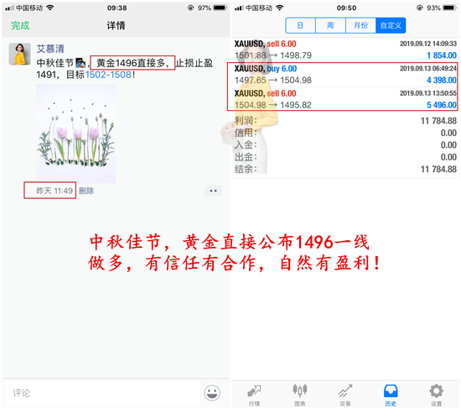This screenshot has height=409, width=461.
Task: Tap left phone battery icon at 97%
Action: (220, 8)
